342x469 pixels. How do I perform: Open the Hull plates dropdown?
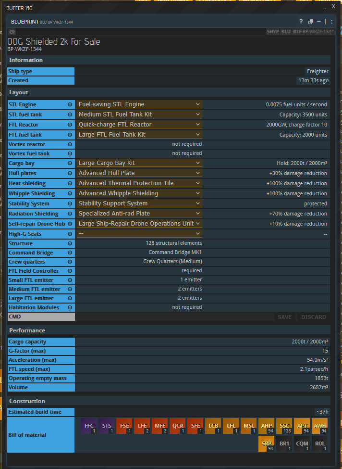[x=139, y=173]
